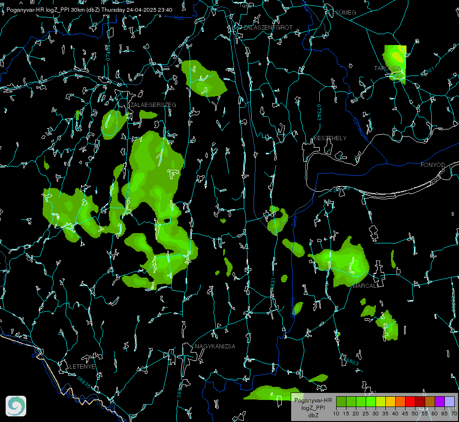
Task: Click the legend scale value 40
Action: (395, 414)
